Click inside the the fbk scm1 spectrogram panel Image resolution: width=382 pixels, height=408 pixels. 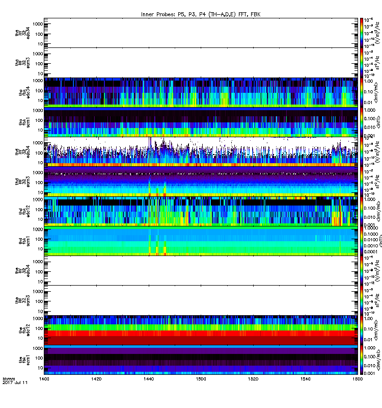[201, 360]
